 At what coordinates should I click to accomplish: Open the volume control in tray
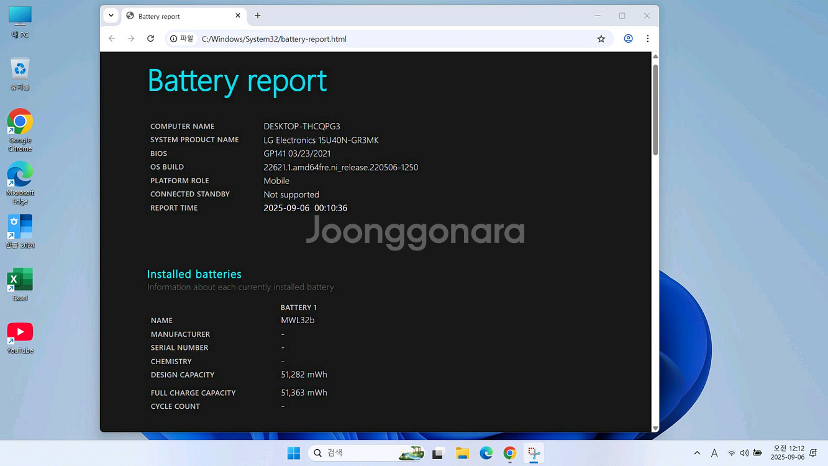[744, 453]
